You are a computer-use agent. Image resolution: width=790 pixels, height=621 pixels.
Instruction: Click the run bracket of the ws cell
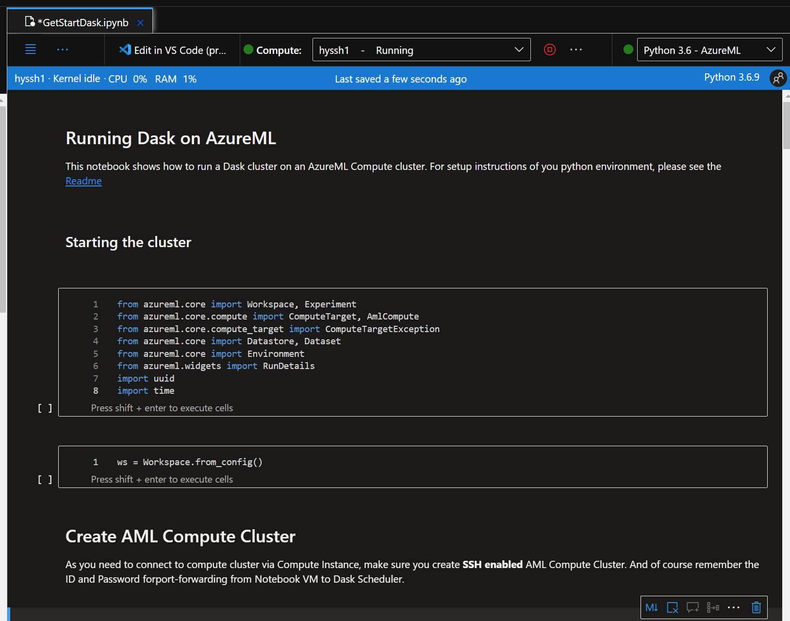45,480
